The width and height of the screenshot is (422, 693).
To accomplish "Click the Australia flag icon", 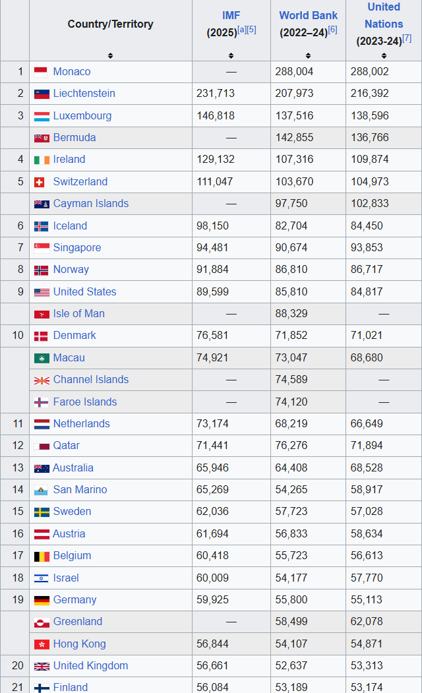I will pyautogui.click(x=42, y=468).
